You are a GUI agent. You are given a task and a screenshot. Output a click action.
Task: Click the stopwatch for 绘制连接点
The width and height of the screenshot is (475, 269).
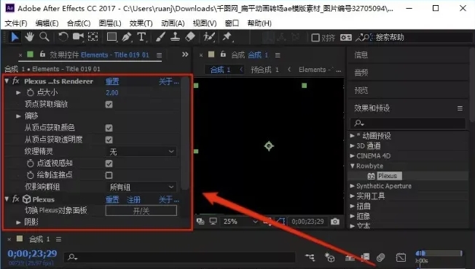31,175
